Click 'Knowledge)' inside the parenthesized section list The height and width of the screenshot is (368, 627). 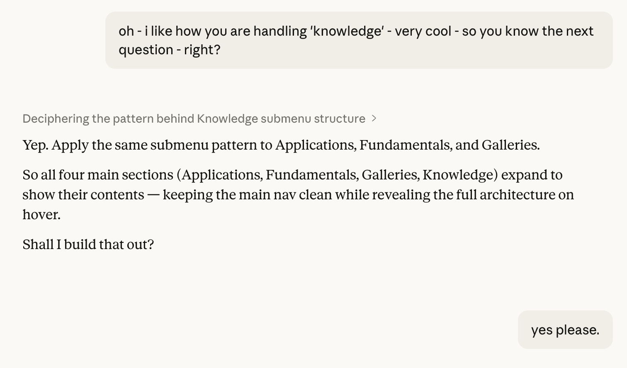pyautogui.click(x=460, y=175)
